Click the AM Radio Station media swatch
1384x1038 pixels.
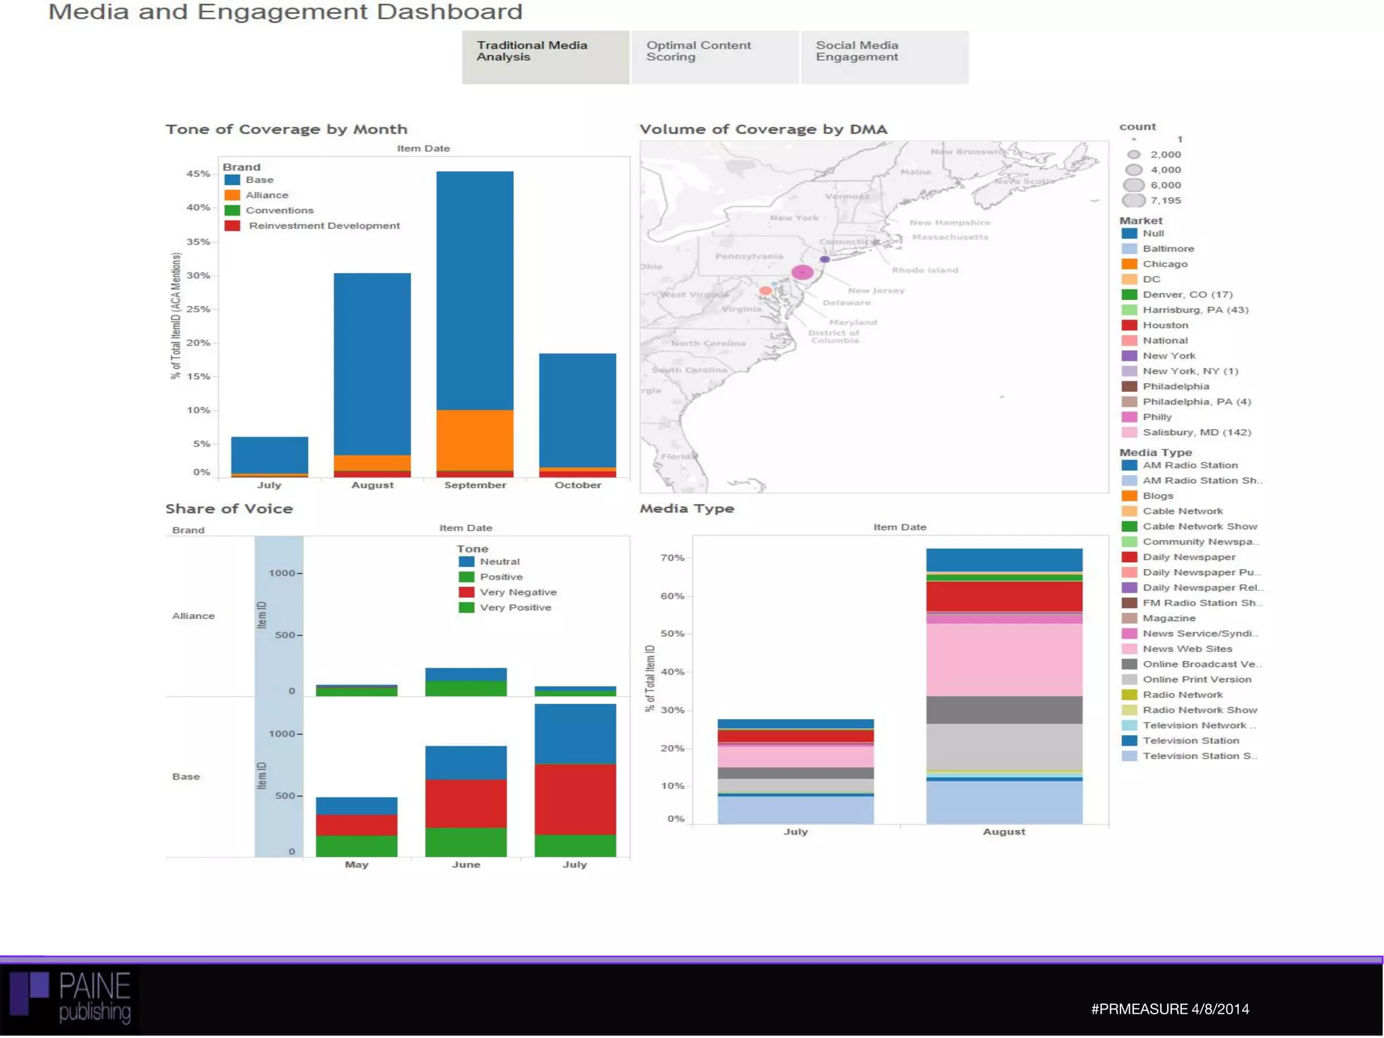(x=1129, y=466)
